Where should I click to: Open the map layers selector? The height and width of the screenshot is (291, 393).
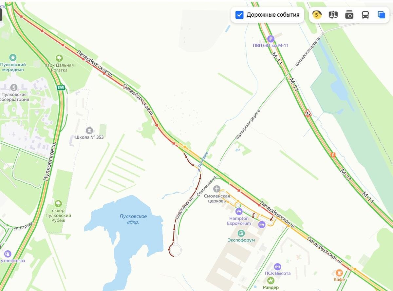tap(381, 15)
